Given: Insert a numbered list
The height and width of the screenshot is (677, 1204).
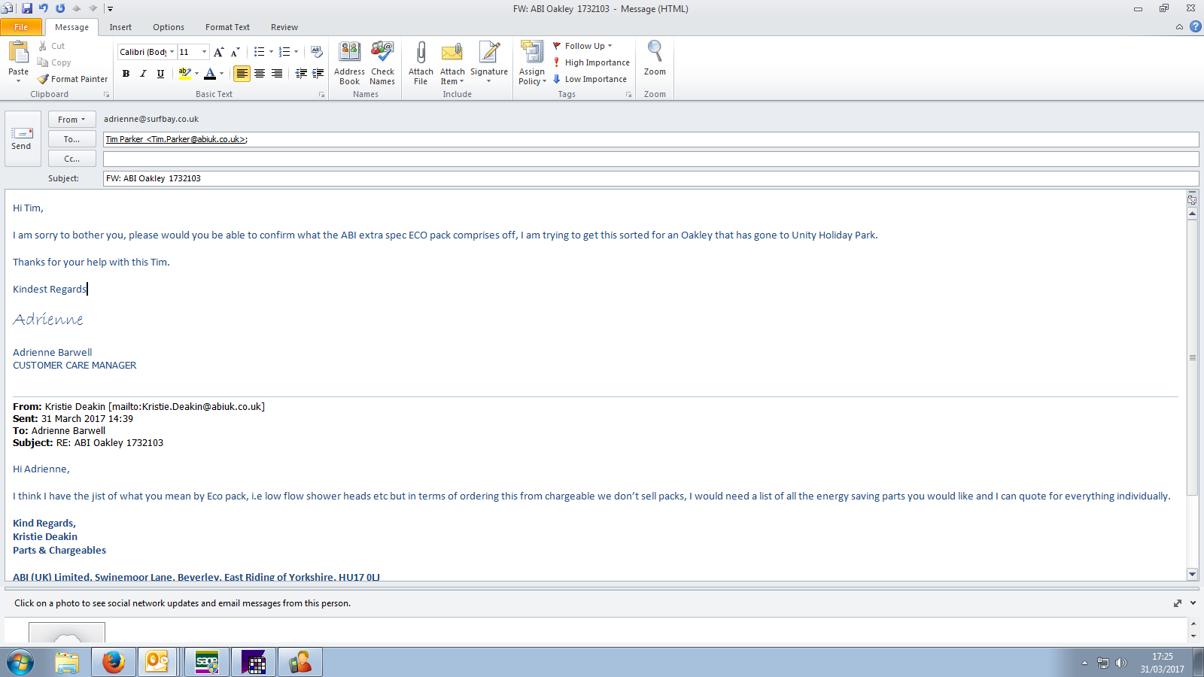Looking at the screenshot, I should 284,52.
